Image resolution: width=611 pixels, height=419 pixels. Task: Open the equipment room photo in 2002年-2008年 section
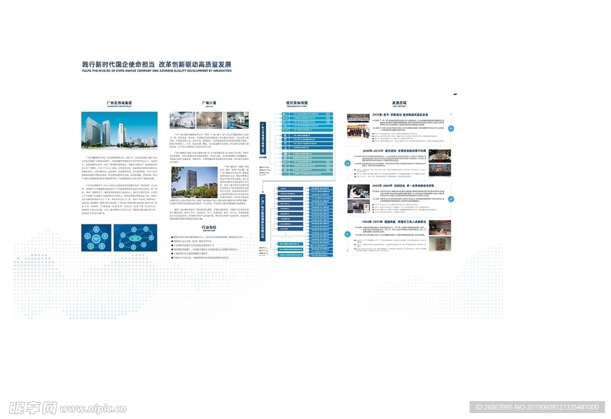[x=359, y=206]
